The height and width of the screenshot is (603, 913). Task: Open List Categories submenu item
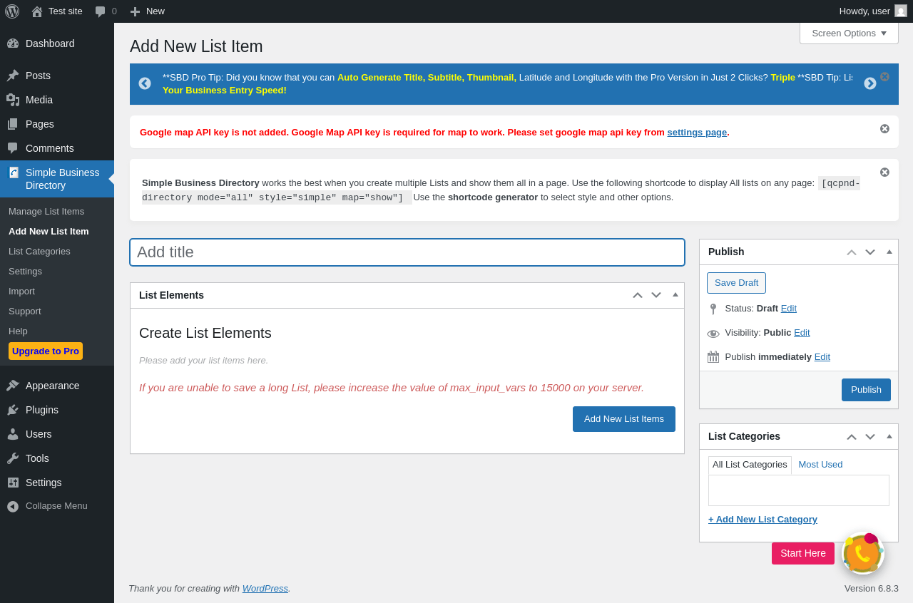39,251
